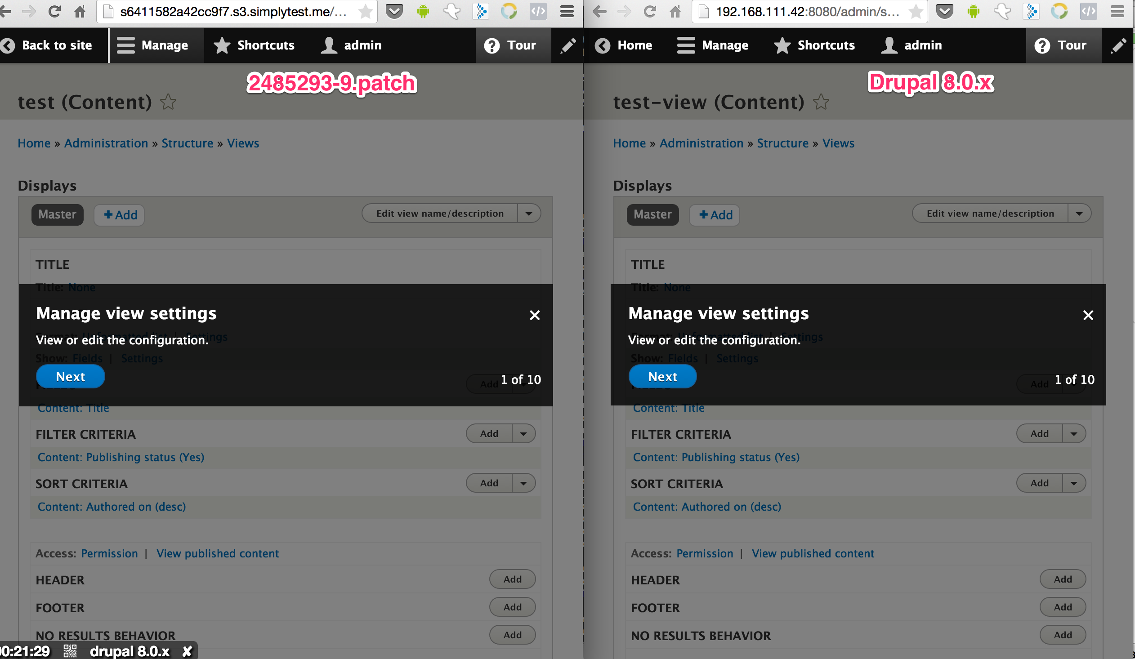The height and width of the screenshot is (659, 1135).
Task: Click the green Android extension icon in right browser
Action: coord(973,11)
